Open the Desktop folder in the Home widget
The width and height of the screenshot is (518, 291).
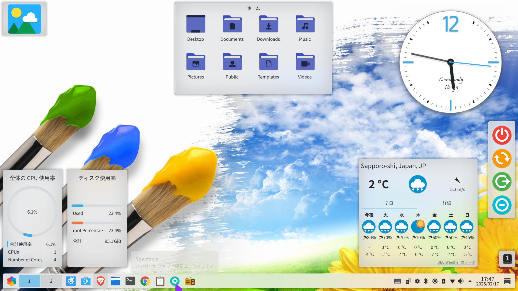click(x=196, y=28)
